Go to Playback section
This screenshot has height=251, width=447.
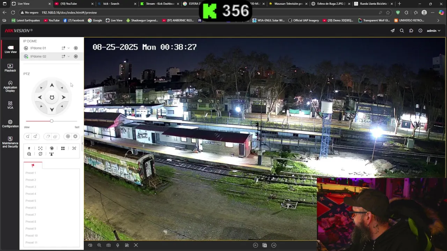(10, 68)
